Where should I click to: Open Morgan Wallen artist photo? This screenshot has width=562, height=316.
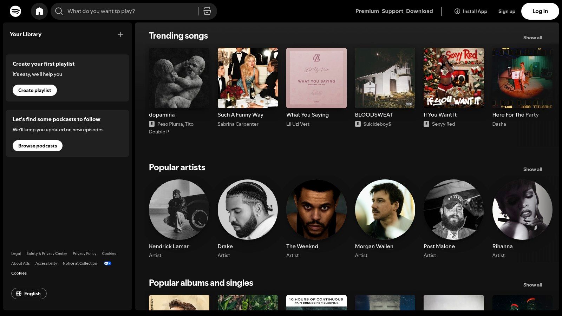tap(385, 210)
